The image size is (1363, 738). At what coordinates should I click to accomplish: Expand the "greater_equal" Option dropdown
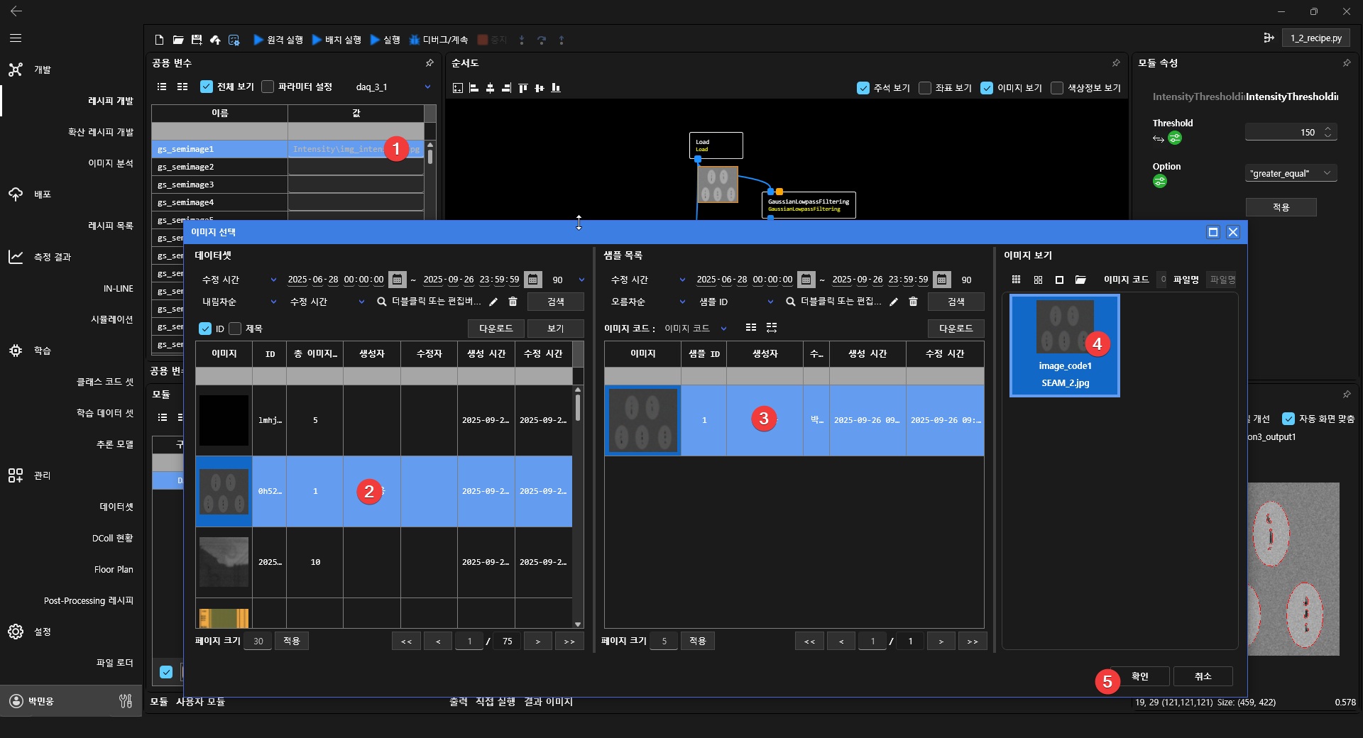(x=1291, y=173)
